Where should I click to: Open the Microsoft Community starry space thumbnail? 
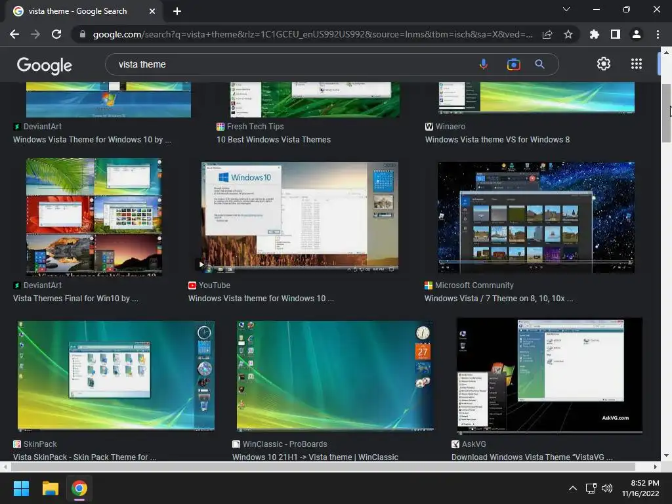(x=535, y=217)
